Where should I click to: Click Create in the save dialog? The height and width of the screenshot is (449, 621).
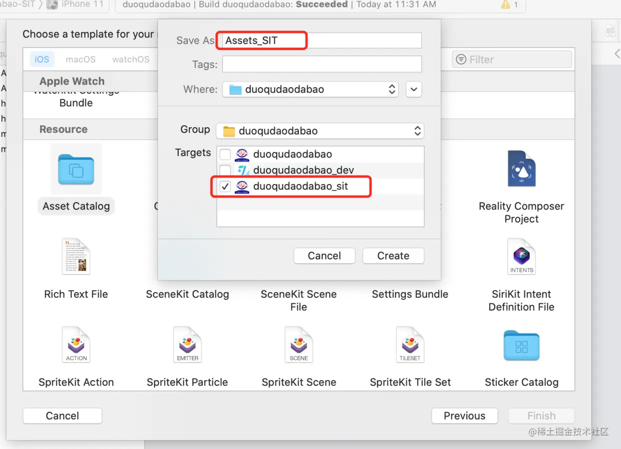393,255
